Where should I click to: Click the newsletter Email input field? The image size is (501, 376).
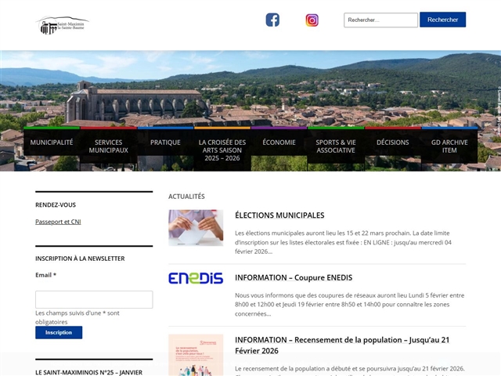click(x=94, y=299)
